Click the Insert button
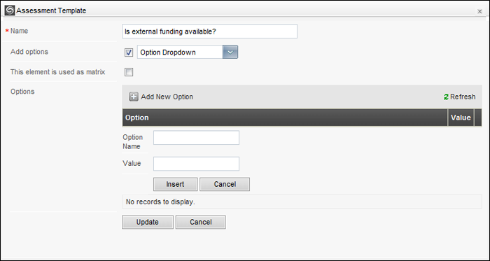Image resolution: width=490 pixels, height=261 pixels. coord(175,184)
